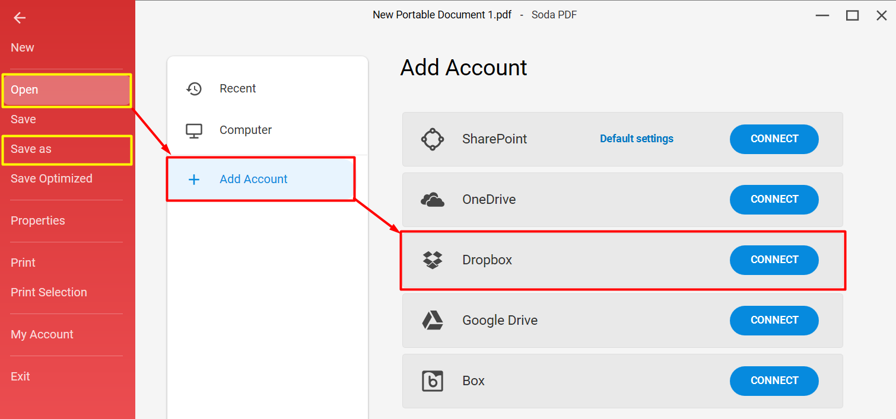Screen dimensions: 896x419
Task: Click the Box logo icon
Action: pos(433,381)
